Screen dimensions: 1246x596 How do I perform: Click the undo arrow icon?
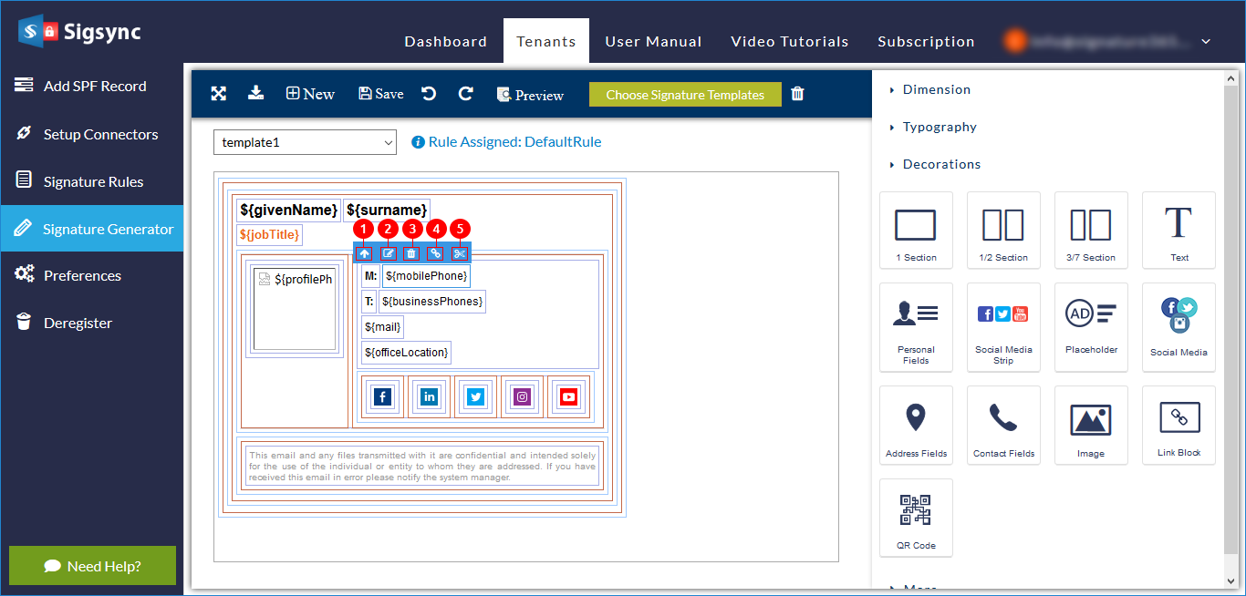click(x=429, y=94)
